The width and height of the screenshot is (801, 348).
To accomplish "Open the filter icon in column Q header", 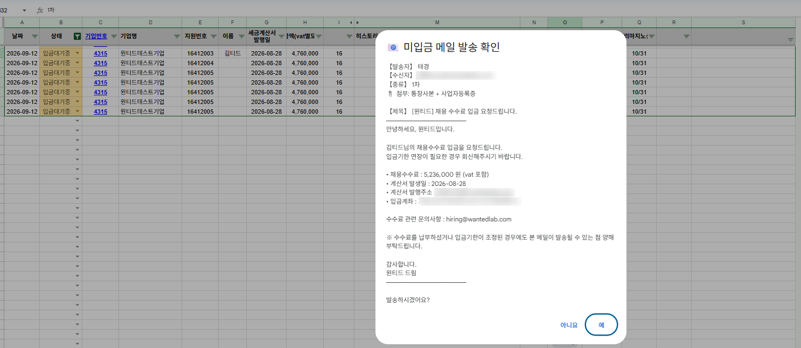I will click(651, 36).
